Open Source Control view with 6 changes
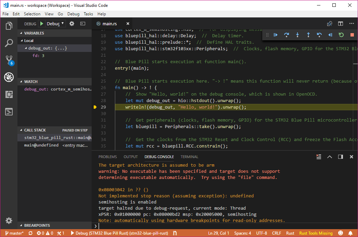This screenshot has width=358, height=237. coord(9,60)
